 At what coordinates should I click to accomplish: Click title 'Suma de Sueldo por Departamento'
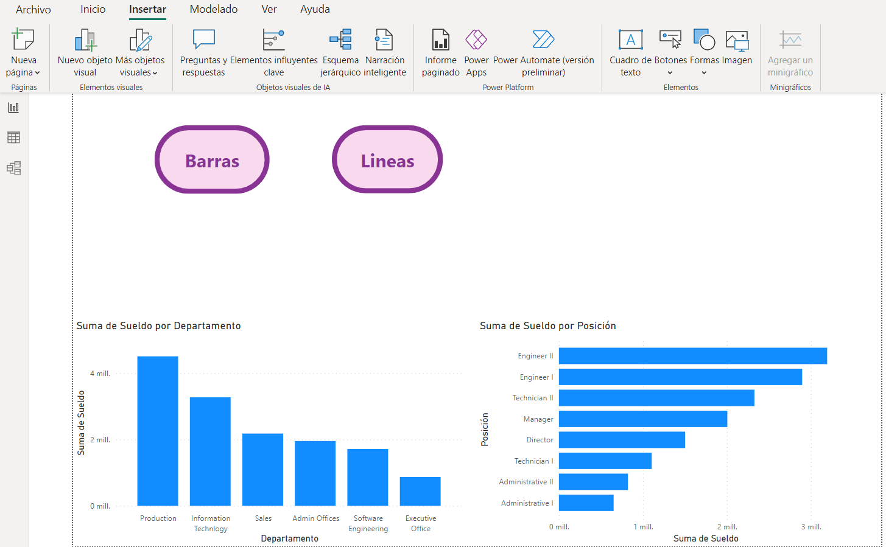coord(158,326)
